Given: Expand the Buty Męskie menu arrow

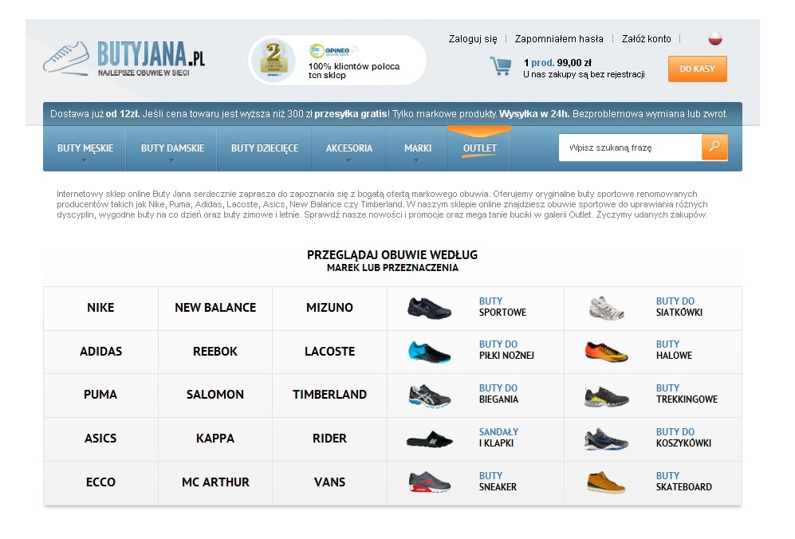Looking at the screenshot, I should (85, 160).
